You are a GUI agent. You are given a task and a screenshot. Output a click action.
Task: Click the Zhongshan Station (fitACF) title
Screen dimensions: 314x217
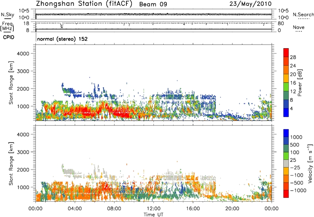click(x=84, y=4)
